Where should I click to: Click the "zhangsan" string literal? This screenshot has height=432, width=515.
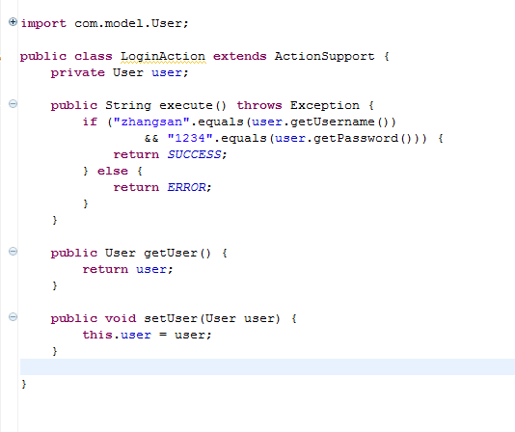click(x=151, y=121)
